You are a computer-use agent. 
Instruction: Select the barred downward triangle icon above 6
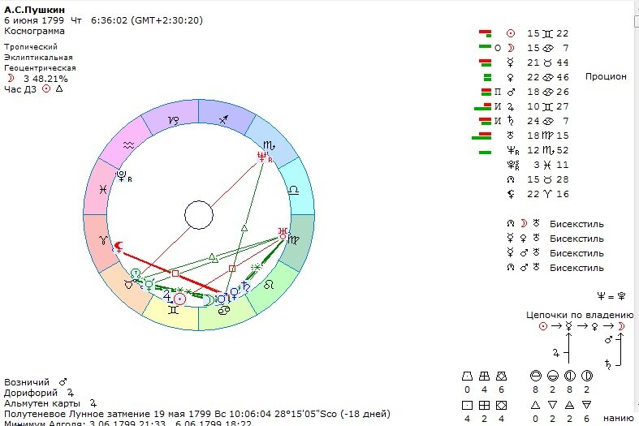pos(586,405)
